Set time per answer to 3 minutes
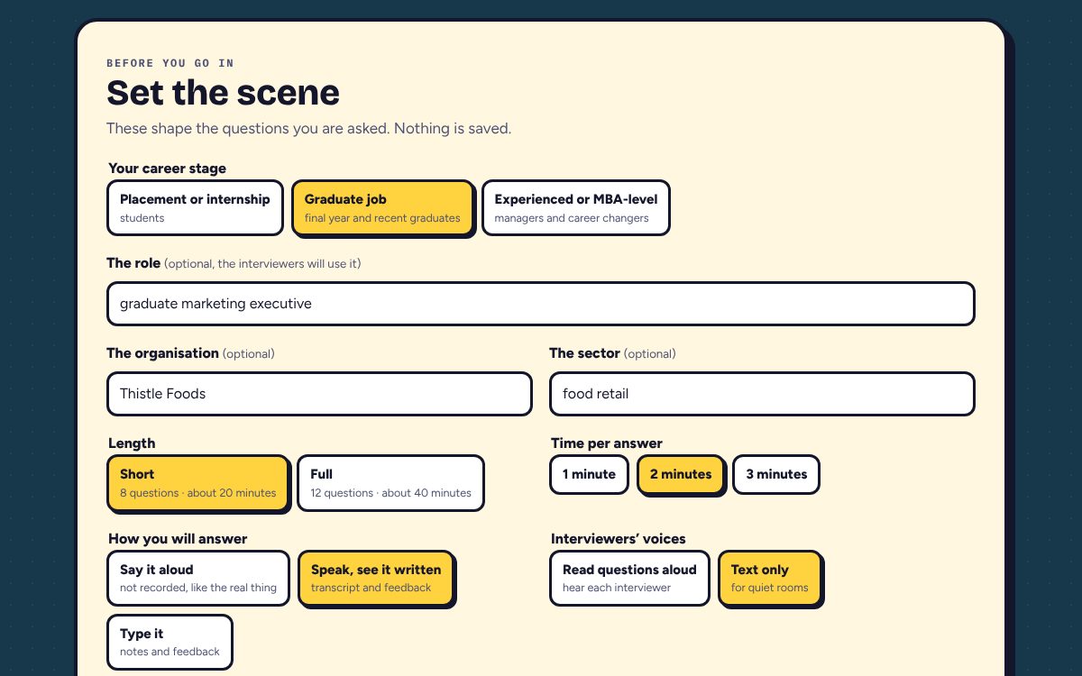 tap(776, 475)
